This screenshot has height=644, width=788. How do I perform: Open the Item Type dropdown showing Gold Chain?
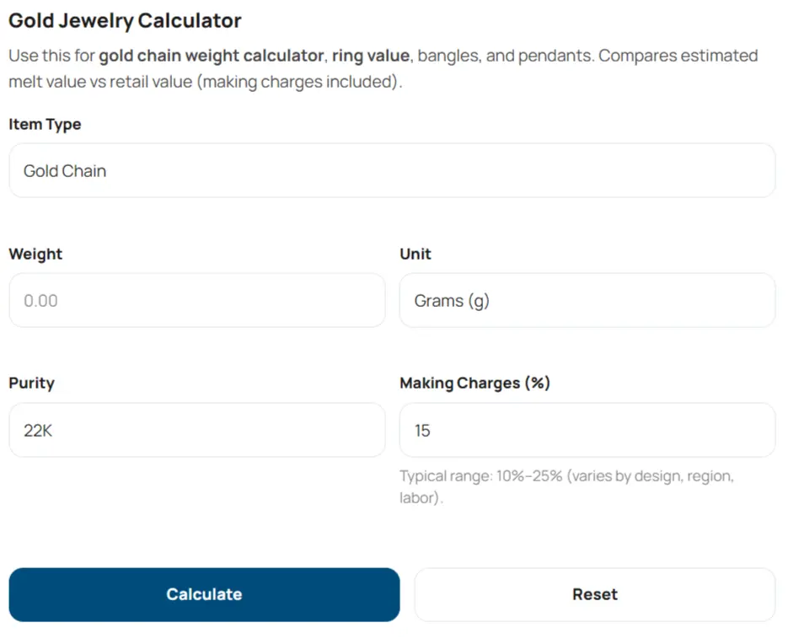click(392, 171)
